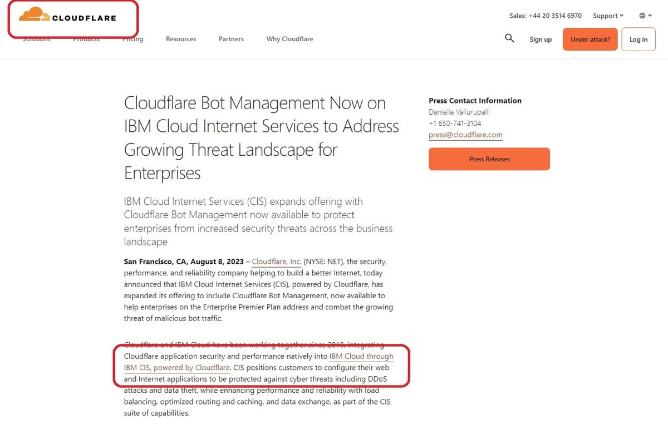Click the Log in button
The width and height of the screenshot is (668, 434).
pyautogui.click(x=638, y=40)
